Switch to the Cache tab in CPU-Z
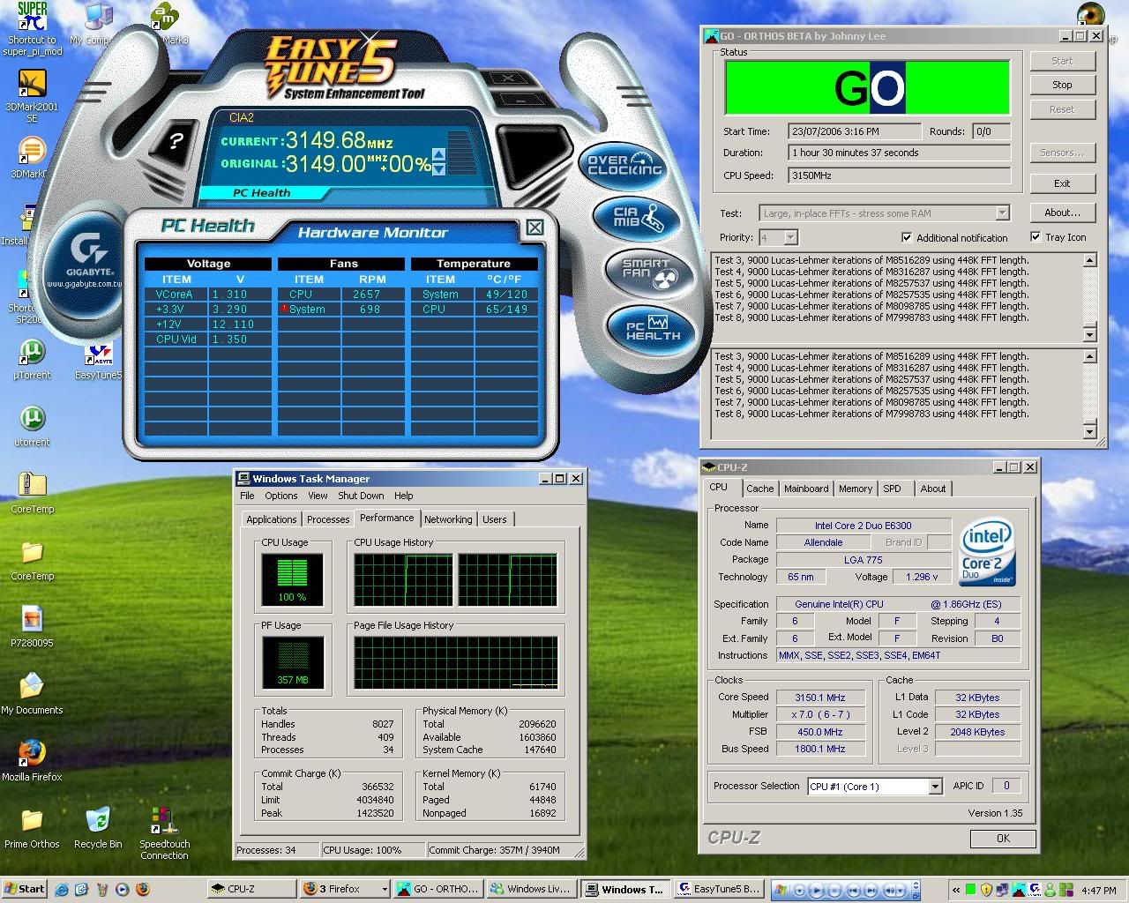1129x903 pixels. [x=759, y=489]
